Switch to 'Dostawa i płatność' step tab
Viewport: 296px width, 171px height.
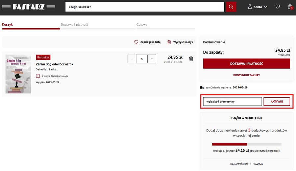(x=74, y=25)
